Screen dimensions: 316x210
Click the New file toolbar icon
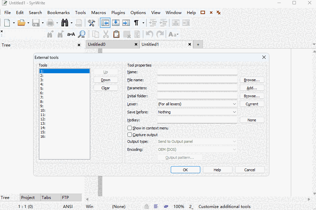click(7, 23)
